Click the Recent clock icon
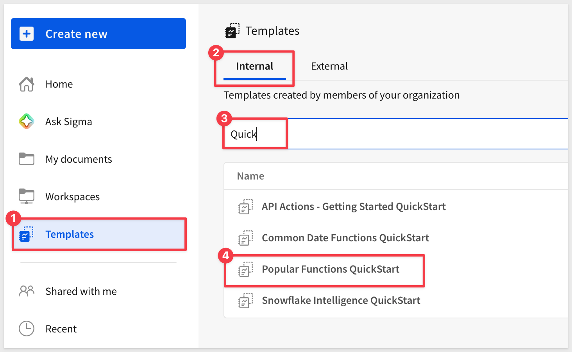572x352 pixels. tap(27, 329)
